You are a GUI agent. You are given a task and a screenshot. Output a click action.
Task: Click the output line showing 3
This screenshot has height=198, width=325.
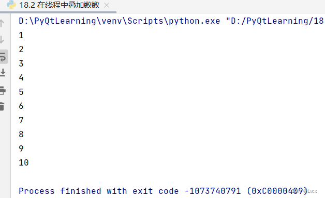(x=21, y=63)
